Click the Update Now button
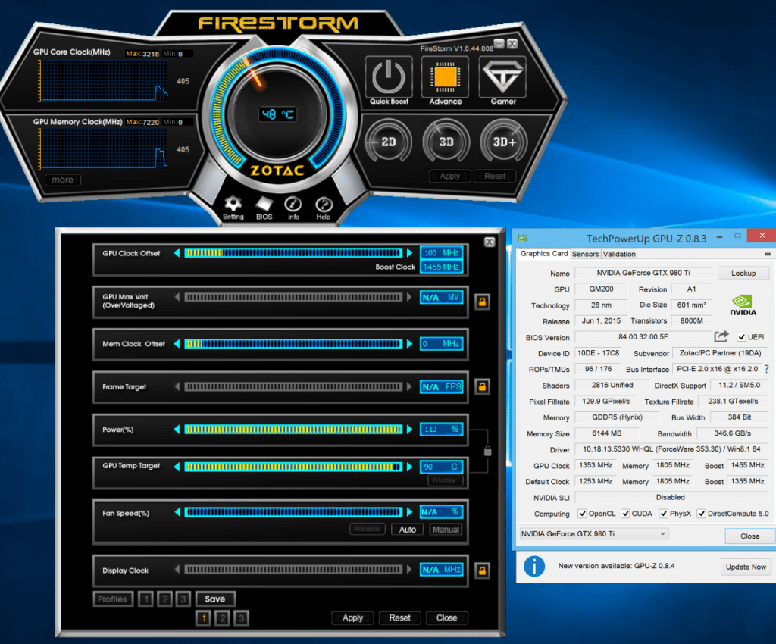This screenshot has height=644, width=776. point(746,567)
